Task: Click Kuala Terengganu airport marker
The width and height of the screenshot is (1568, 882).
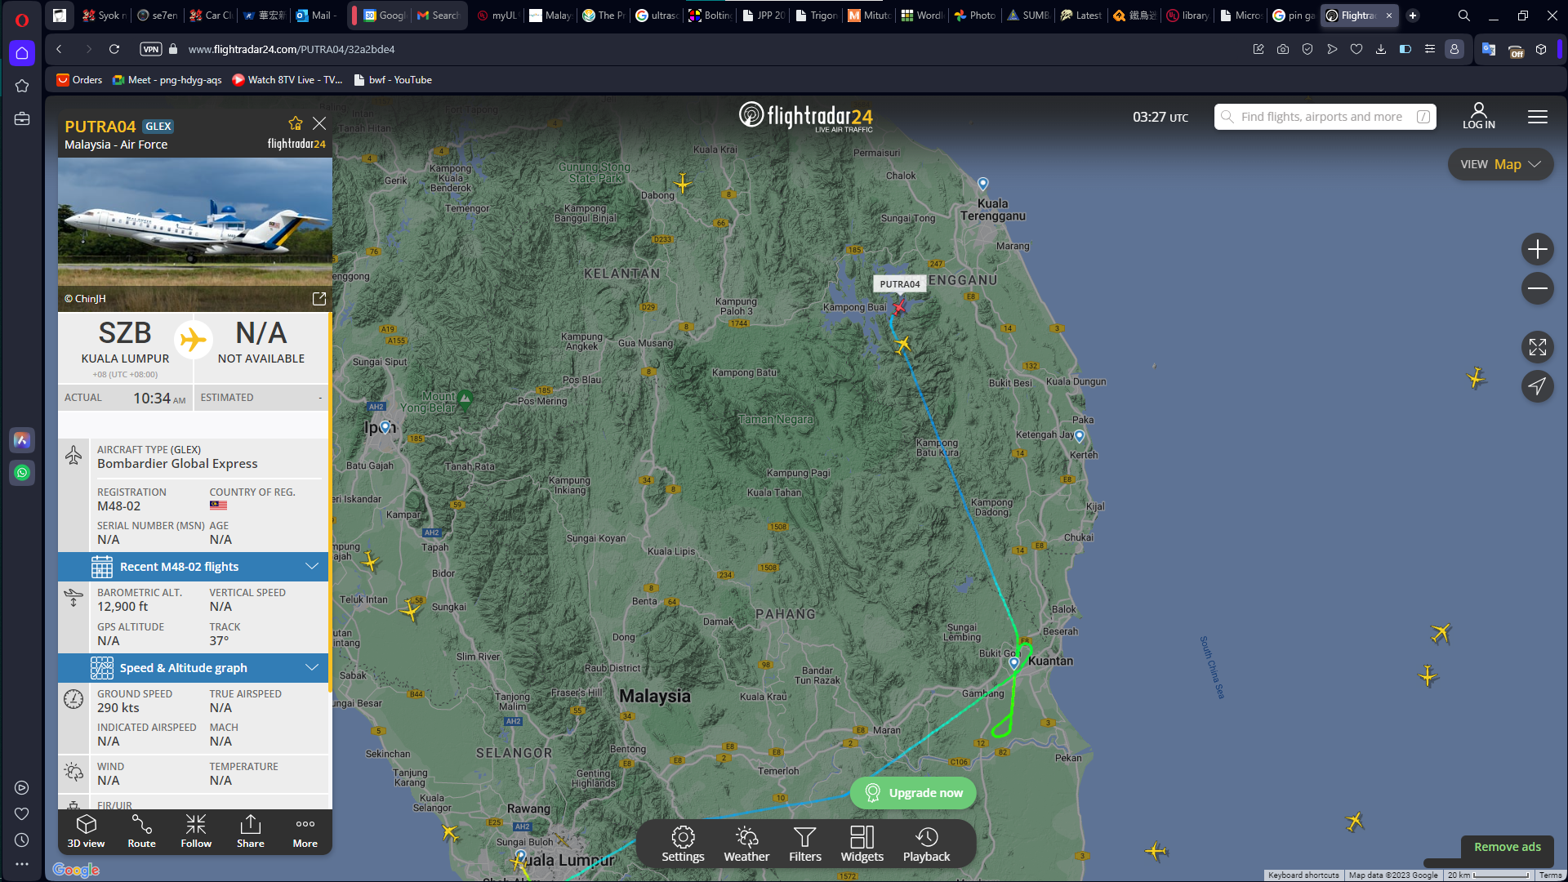Action: (x=983, y=184)
